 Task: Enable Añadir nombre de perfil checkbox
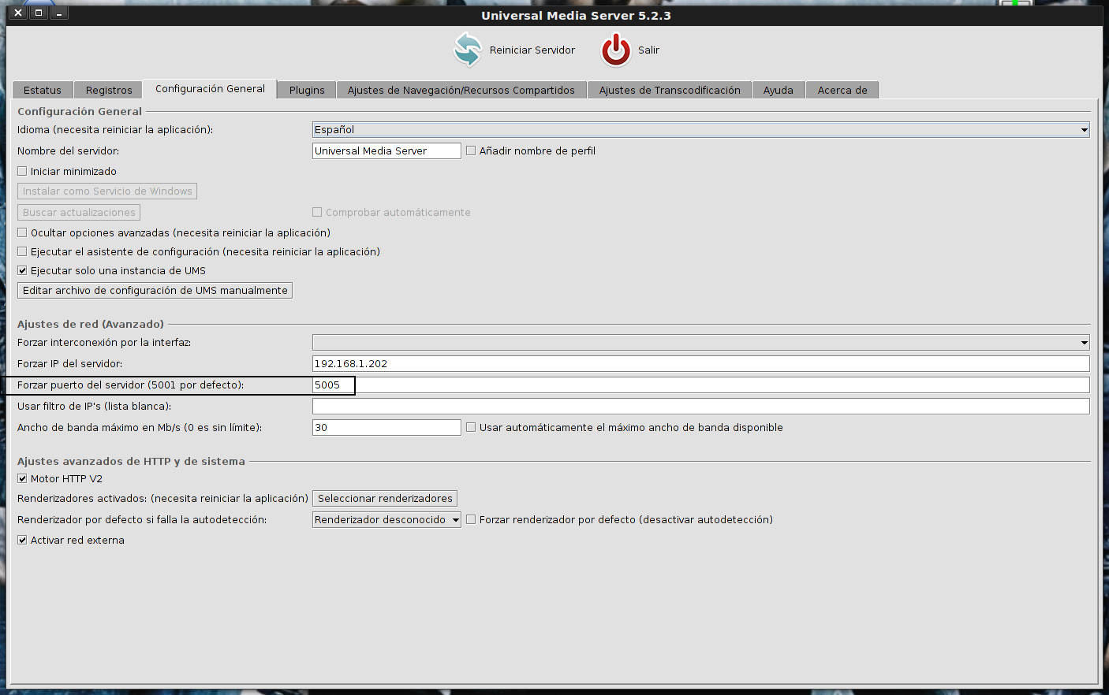(x=471, y=151)
